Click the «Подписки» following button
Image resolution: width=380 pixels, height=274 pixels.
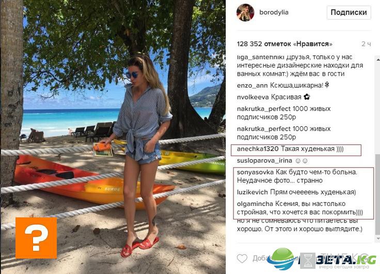click(349, 12)
